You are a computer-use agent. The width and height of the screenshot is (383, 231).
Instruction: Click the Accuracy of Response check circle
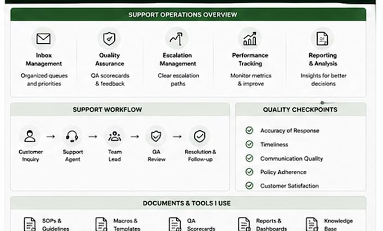coord(249,130)
